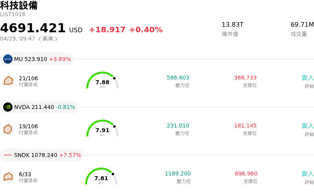Open the MU industry rank radar icon

(8, 81)
